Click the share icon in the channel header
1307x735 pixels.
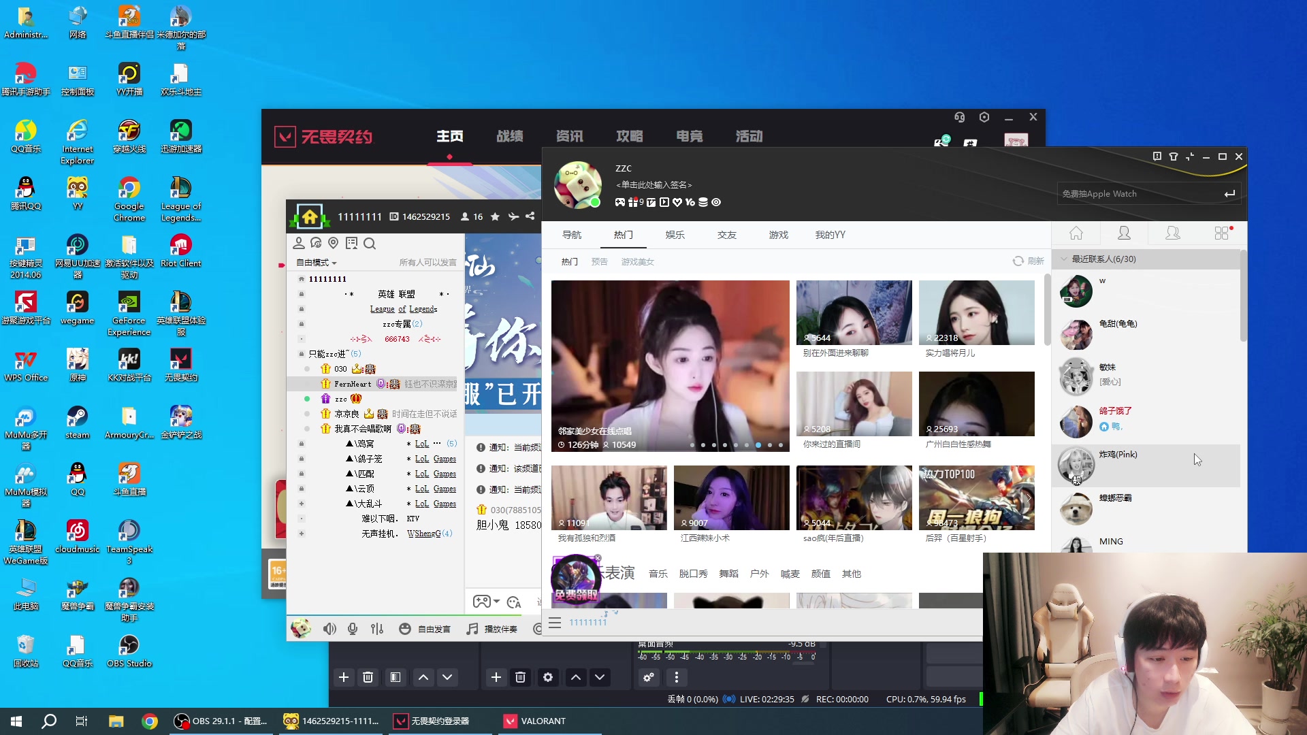tap(530, 216)
